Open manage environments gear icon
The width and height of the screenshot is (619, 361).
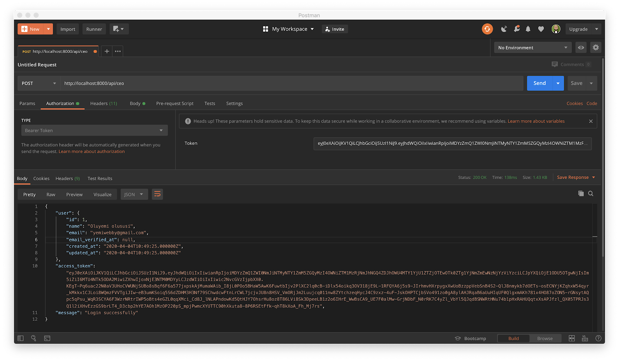click(596, 48)
